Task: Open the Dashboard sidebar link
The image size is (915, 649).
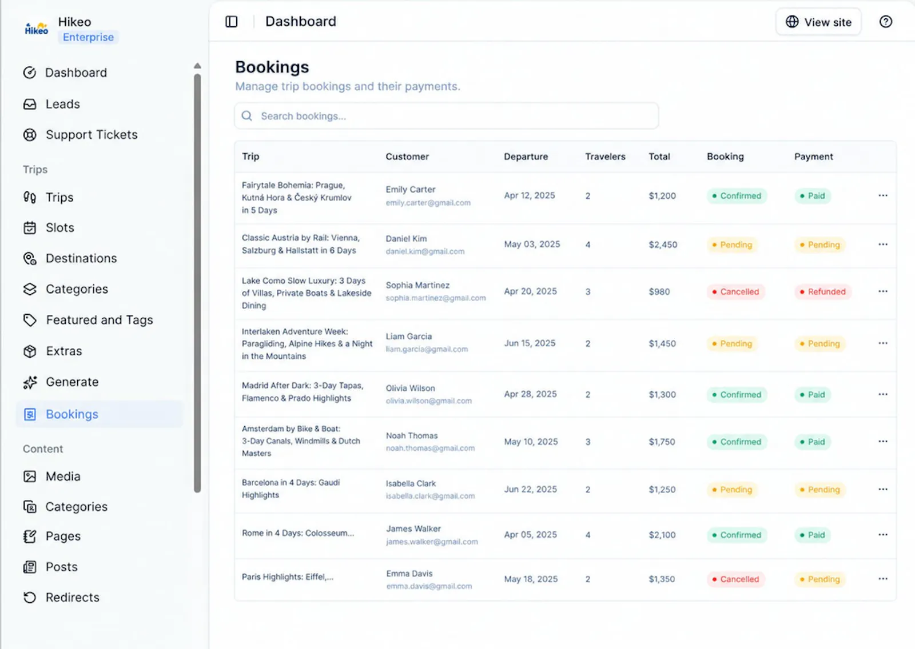Action: pyautogui.click(x=65, y=73)
